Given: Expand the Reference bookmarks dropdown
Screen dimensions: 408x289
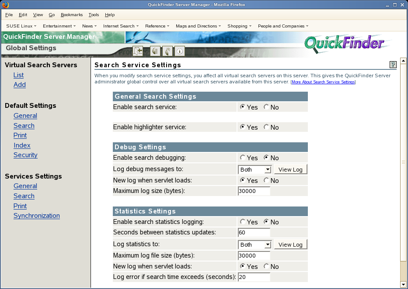Looking at the screenshot, I should [157, 26].
